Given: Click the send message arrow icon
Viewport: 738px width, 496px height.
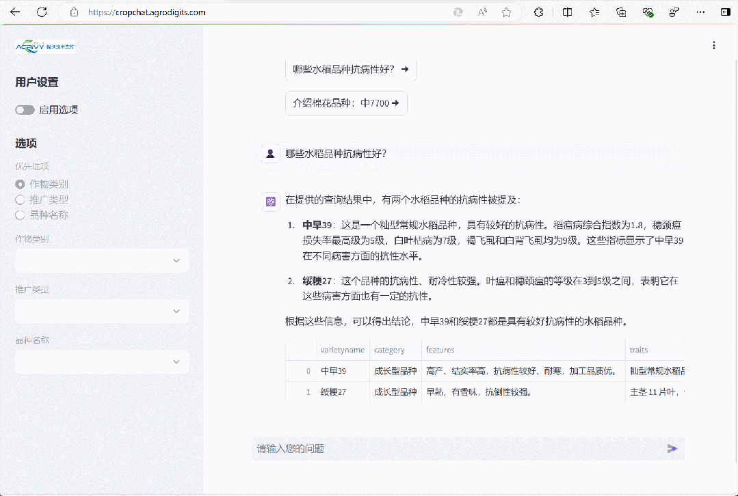Looking at the screenshot, I should click(x=672, y=449).
